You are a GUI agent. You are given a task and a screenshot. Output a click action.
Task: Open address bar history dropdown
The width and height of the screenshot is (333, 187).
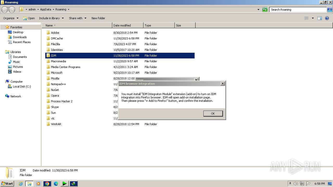(x=258, y=10)
